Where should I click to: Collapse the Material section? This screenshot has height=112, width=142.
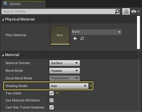3,55
